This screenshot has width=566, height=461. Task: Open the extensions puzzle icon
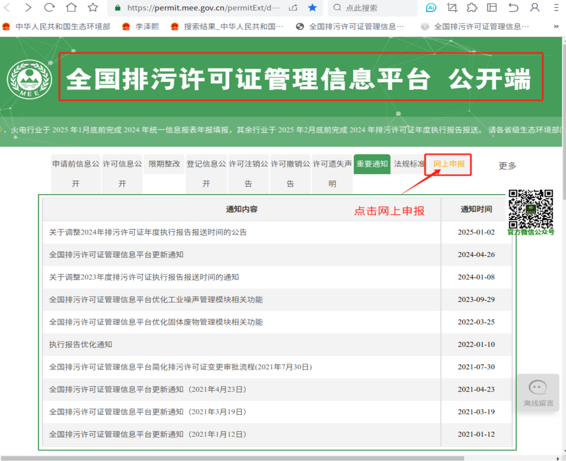click(472, 8)
